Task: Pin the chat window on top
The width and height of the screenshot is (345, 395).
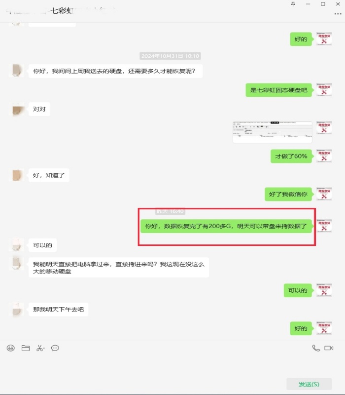Action: tap(293, 4)
